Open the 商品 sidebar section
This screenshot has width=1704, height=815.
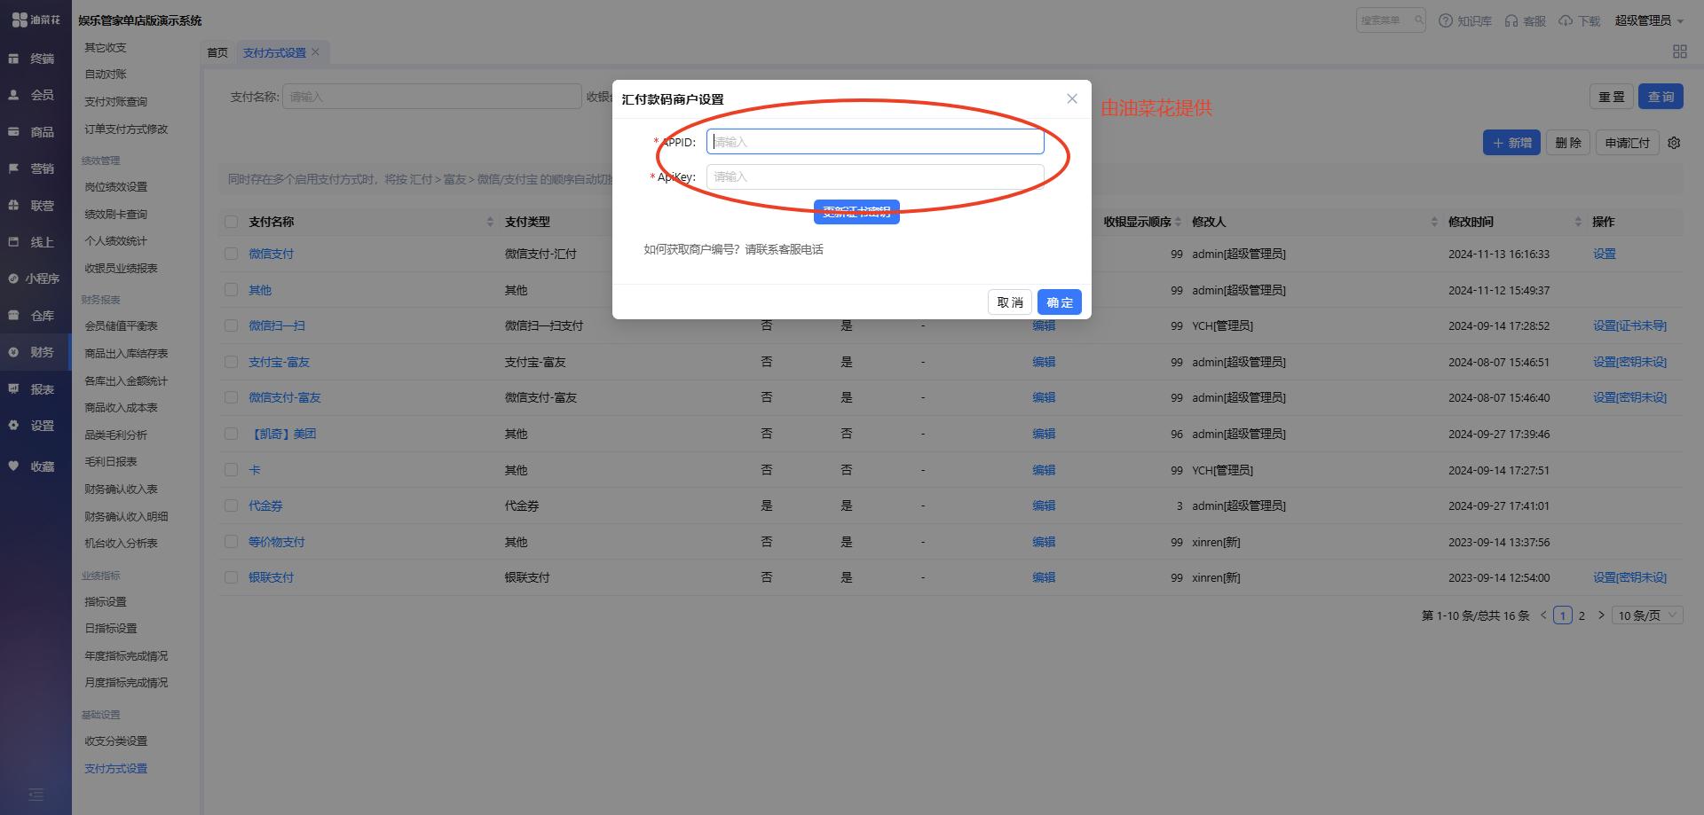point(35,132)
